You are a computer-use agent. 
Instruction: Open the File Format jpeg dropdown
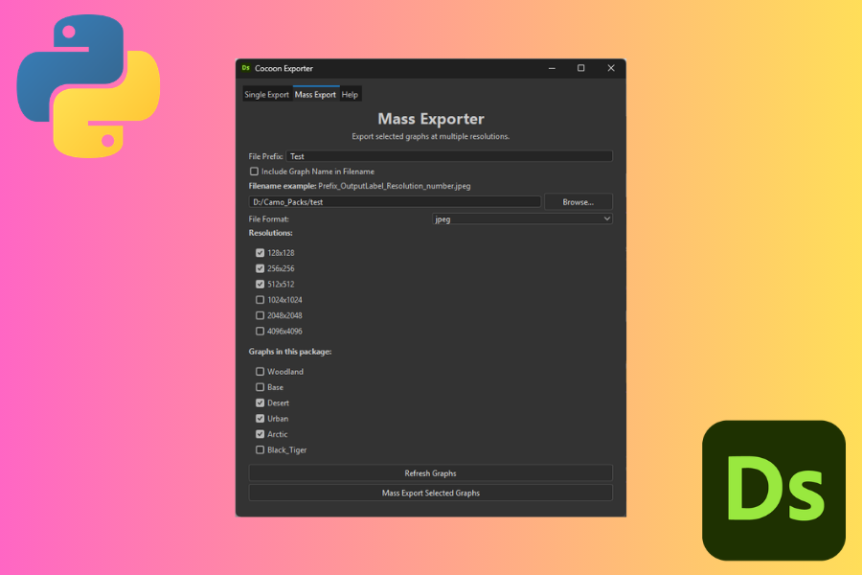pos(522,219)
